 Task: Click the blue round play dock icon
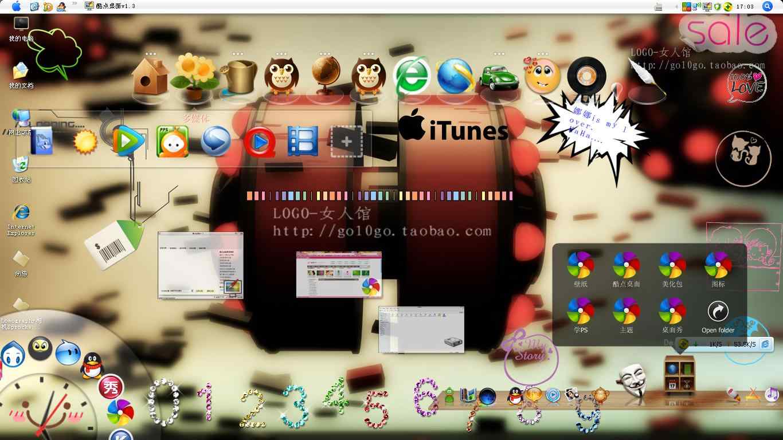point(553,395)
